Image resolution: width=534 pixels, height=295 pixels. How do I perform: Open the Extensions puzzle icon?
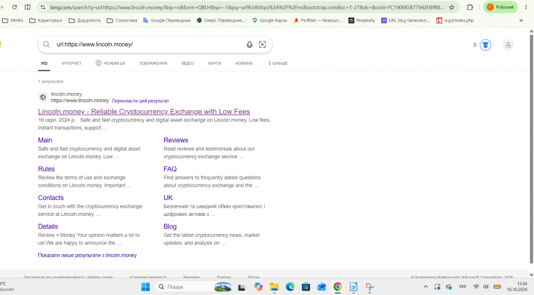(x=470, y=7)
